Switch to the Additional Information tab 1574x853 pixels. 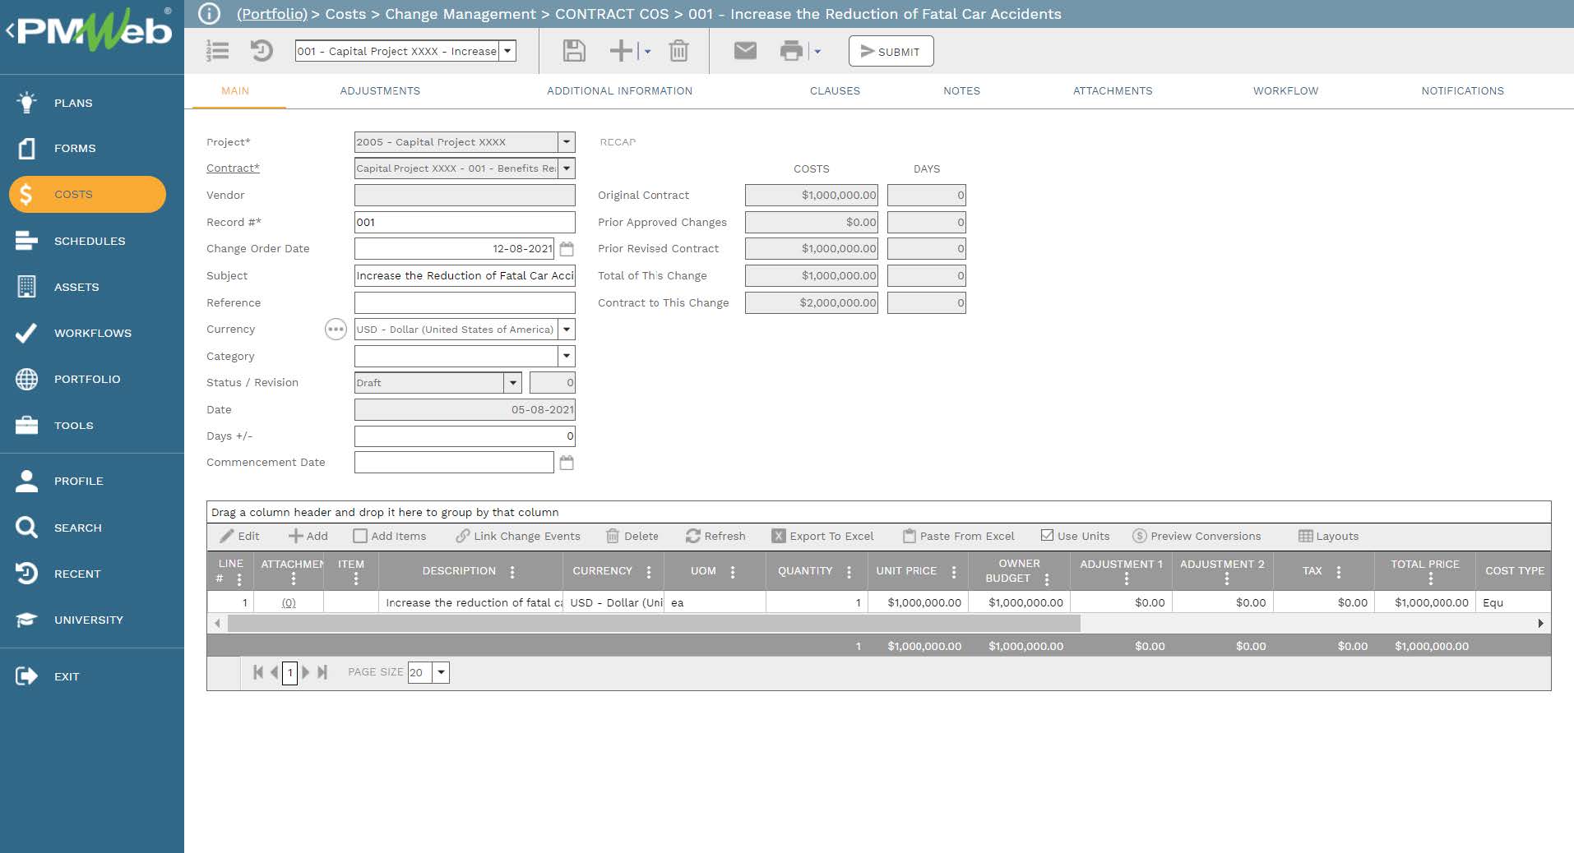point(619,90)
